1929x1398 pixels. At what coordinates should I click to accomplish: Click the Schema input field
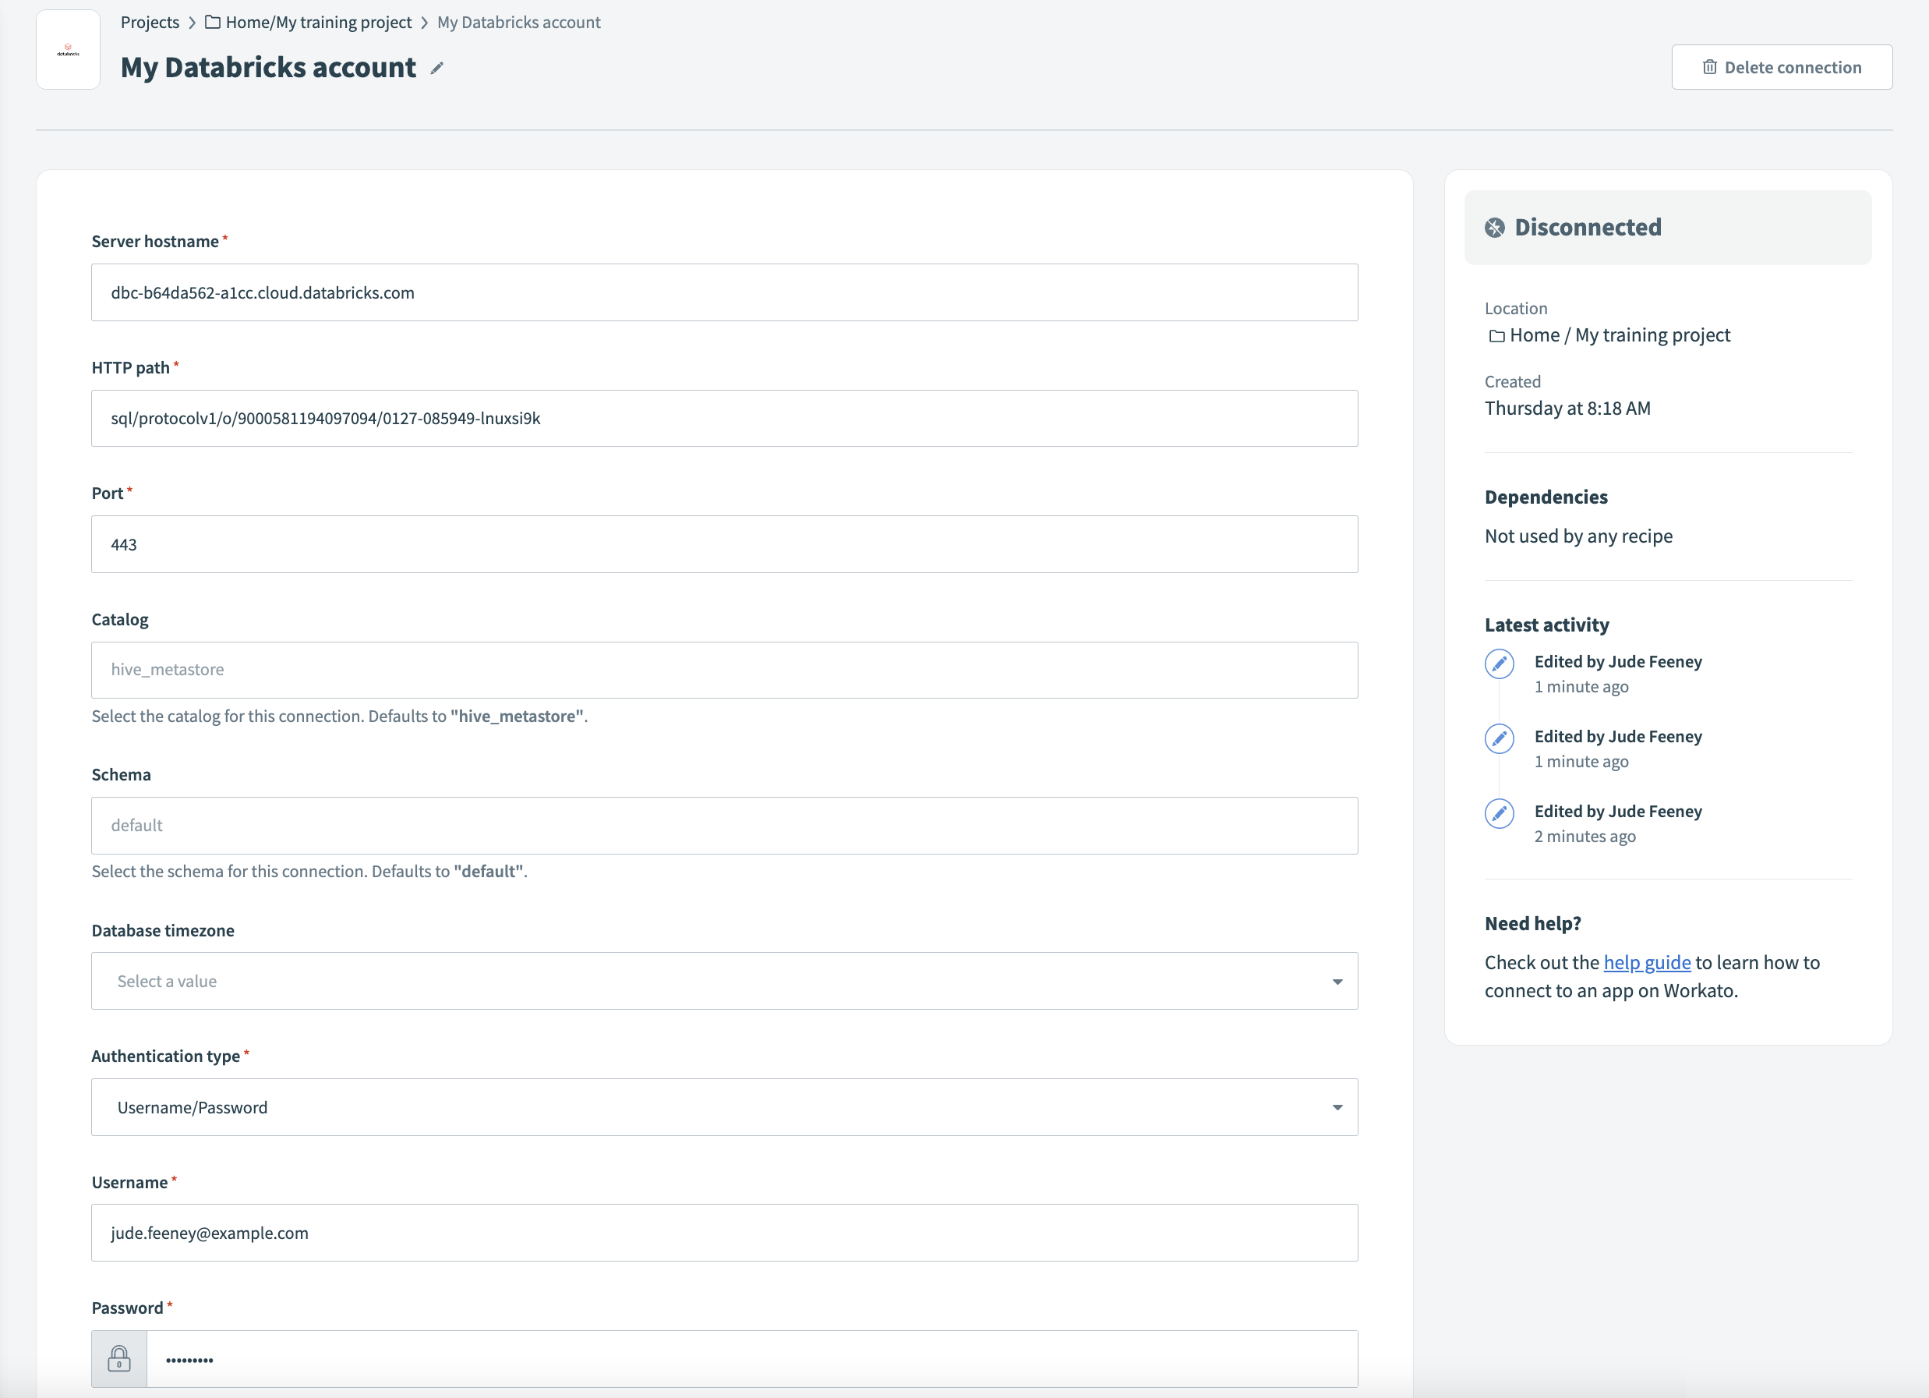724,824
